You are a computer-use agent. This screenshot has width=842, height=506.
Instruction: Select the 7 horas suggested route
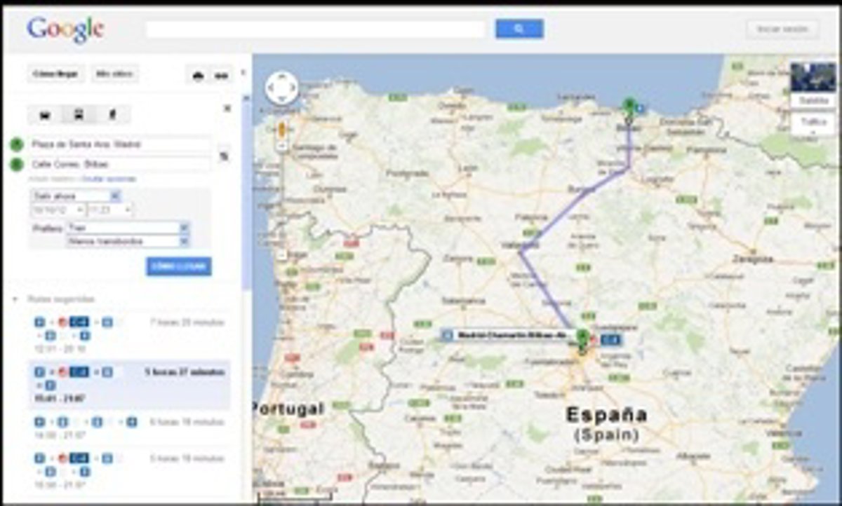(x=129, y=334)
